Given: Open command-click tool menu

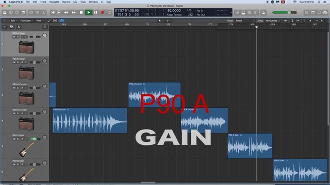Looking at the screenshot, I should tap(169, 21).
